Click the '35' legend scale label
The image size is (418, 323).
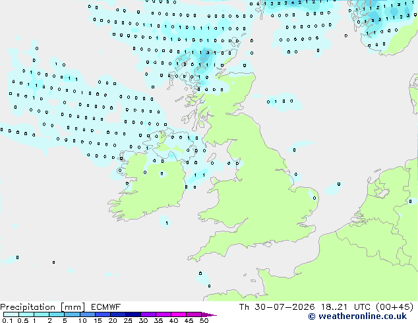(158, 320)
